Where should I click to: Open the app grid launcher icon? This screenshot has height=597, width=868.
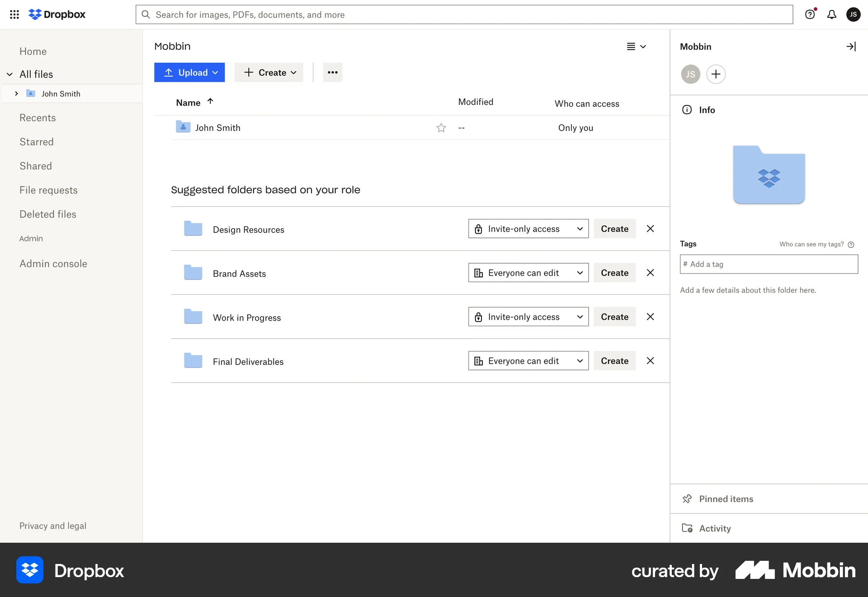click(14, 14)
